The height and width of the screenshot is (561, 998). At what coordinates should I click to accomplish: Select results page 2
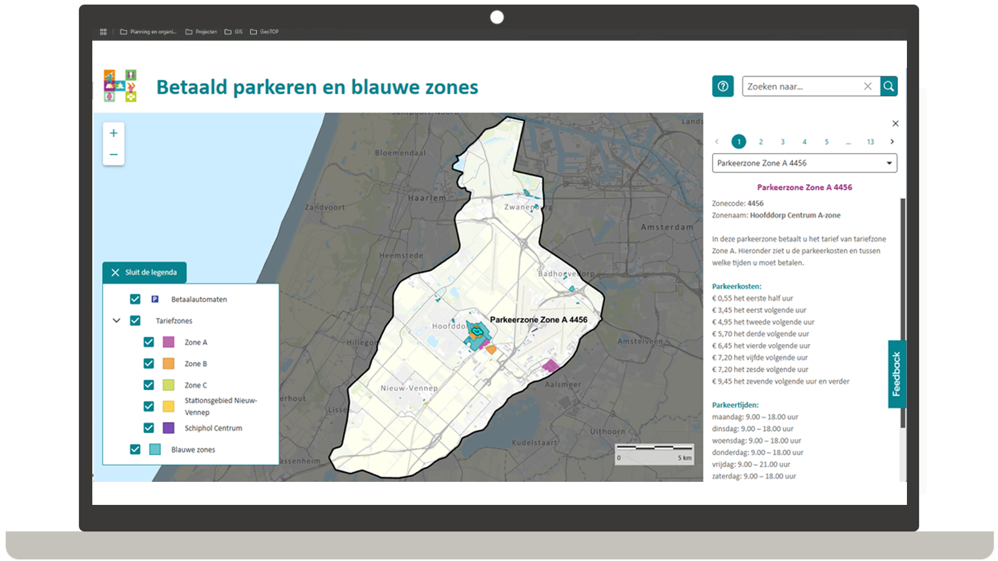click(x=761, y=142)
